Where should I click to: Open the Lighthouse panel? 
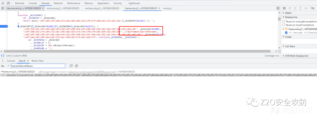pyautogui.click(x=134, y=3)
